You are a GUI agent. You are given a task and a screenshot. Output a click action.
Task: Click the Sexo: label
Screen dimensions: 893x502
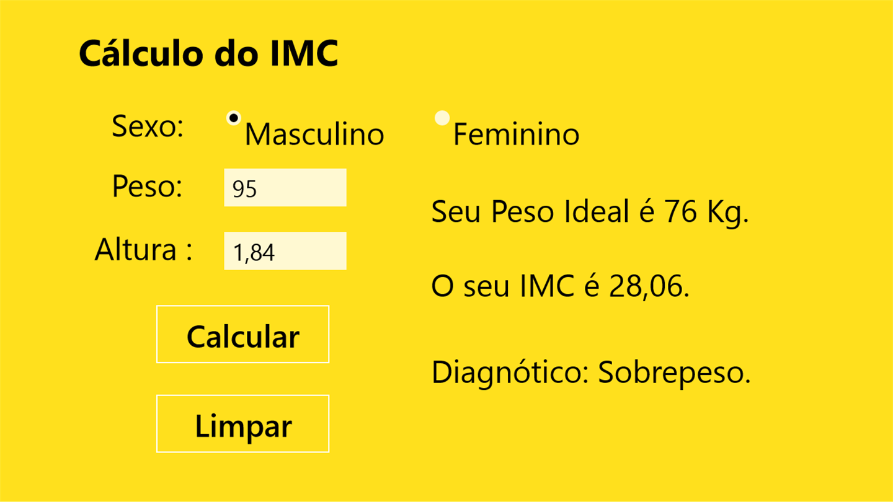tap(148, 127)
